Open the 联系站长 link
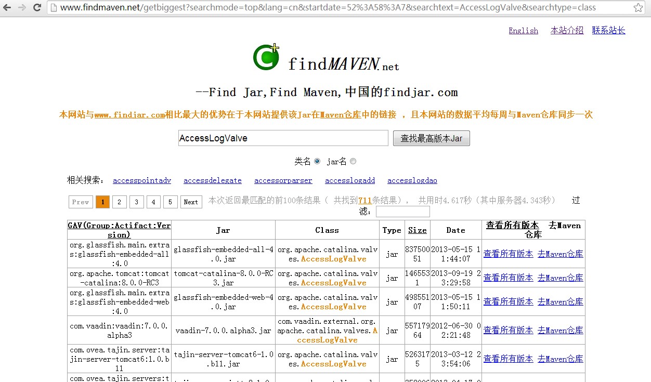 tap(608, 31)
